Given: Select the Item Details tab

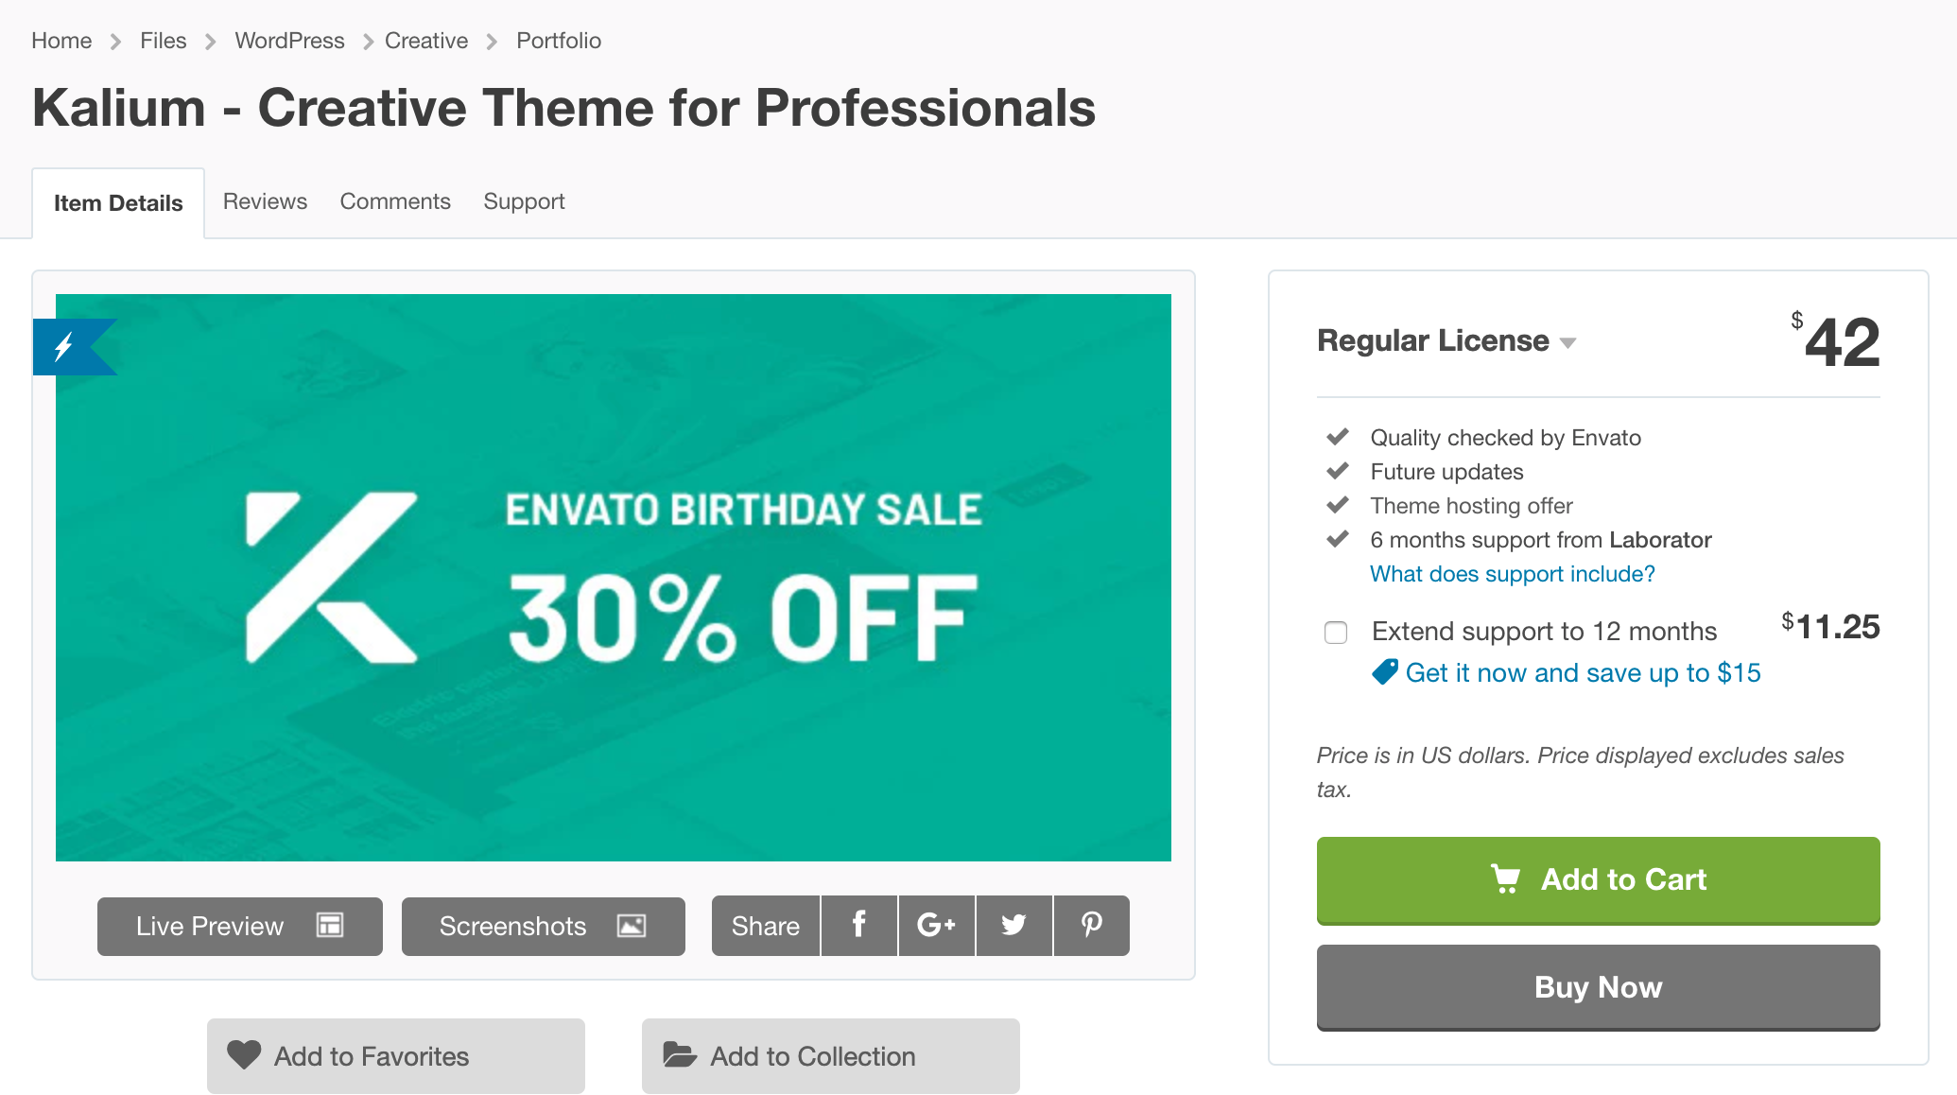Looking at the screenshot, I should 118,201.
